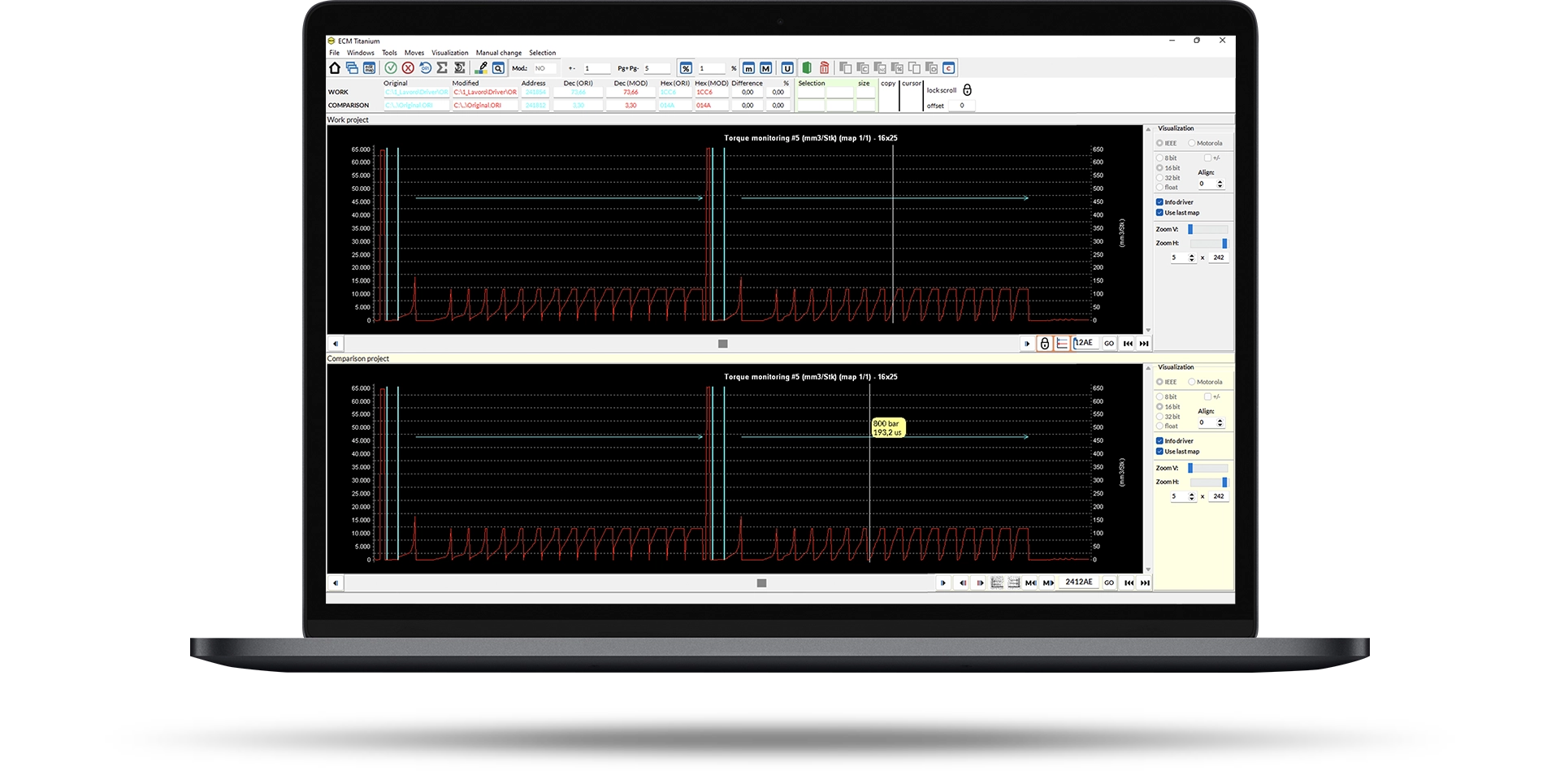Click the offset value field
This screenshot has height=771, width=1560.
962,106
